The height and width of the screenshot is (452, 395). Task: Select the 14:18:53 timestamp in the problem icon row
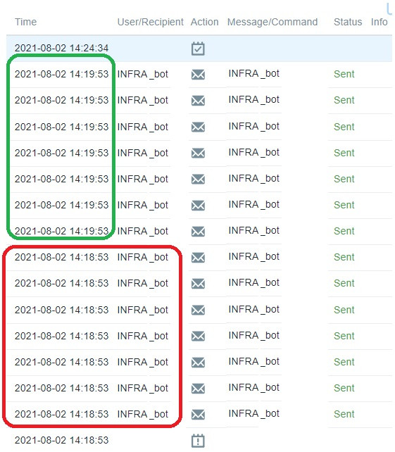(x=61, y=440)
